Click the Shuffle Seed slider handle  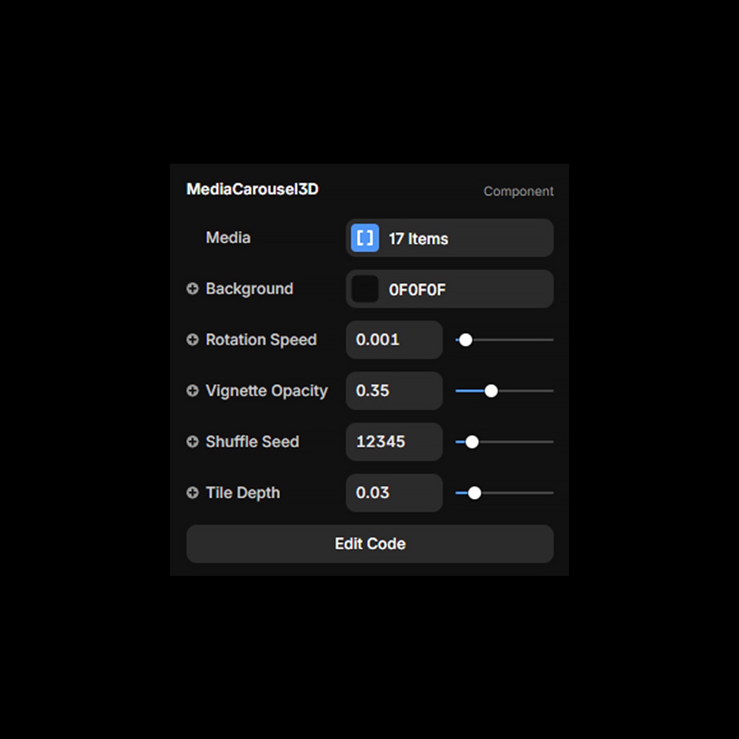[x=472, y=442]
